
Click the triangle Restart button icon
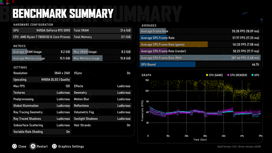click(33, 146)
